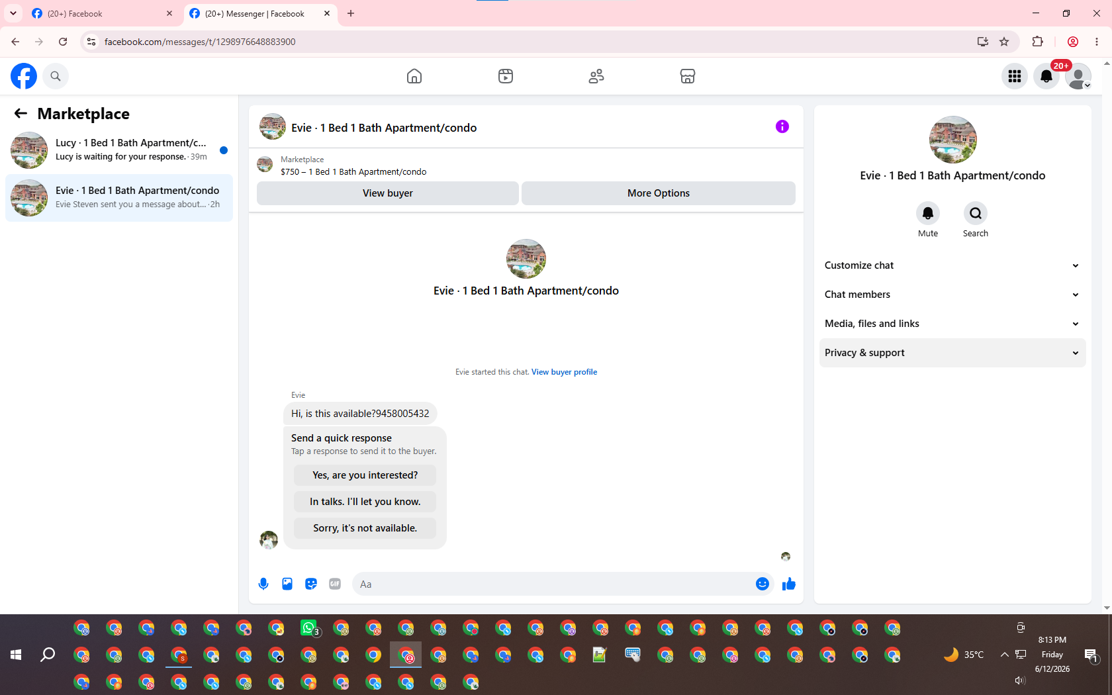Image resolution: width=1112 pixels, height=695 pixels.
Task: Open Chrome extensions puzzle icon
Action: [x=1037, y=42]
